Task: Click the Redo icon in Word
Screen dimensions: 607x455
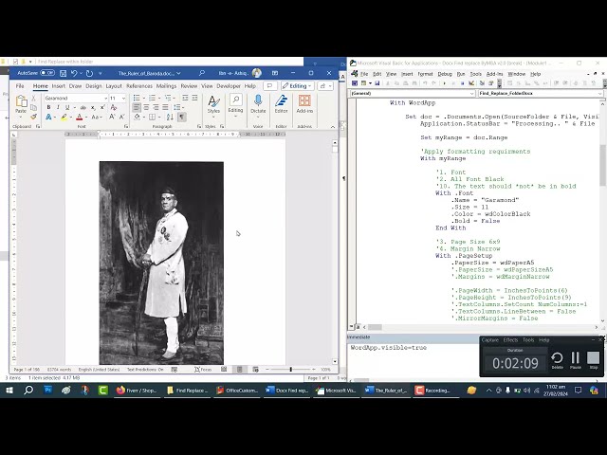Action: 89,73
